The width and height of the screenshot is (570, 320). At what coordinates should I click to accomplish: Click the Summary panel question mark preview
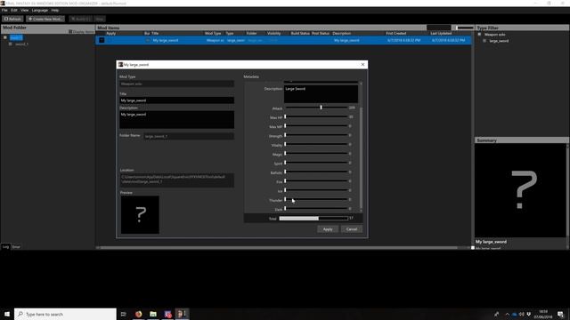(520, 190)
